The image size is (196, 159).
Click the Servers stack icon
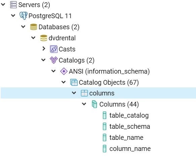click(13, 5)
